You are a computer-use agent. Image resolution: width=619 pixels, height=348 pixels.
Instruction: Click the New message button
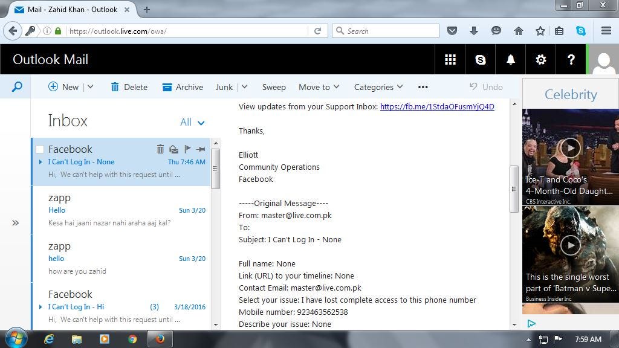tap(63, 87)
